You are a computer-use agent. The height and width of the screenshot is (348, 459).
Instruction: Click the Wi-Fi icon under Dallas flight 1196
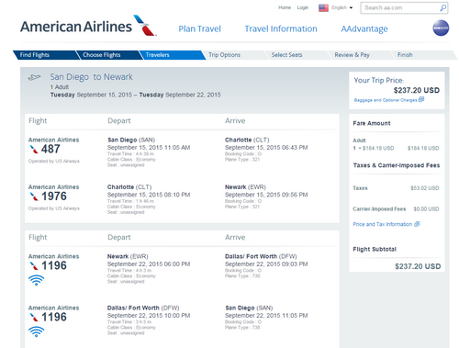tap(36, 331)
